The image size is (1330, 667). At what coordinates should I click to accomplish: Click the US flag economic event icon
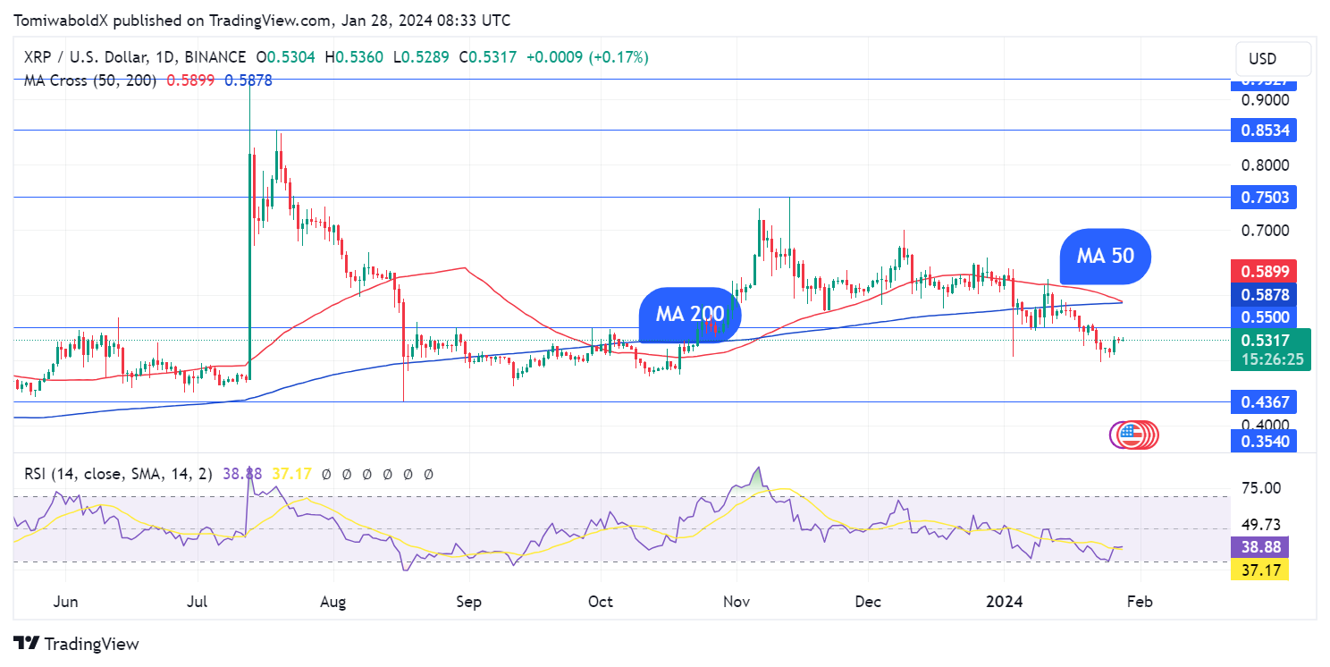pos(1131,435)
